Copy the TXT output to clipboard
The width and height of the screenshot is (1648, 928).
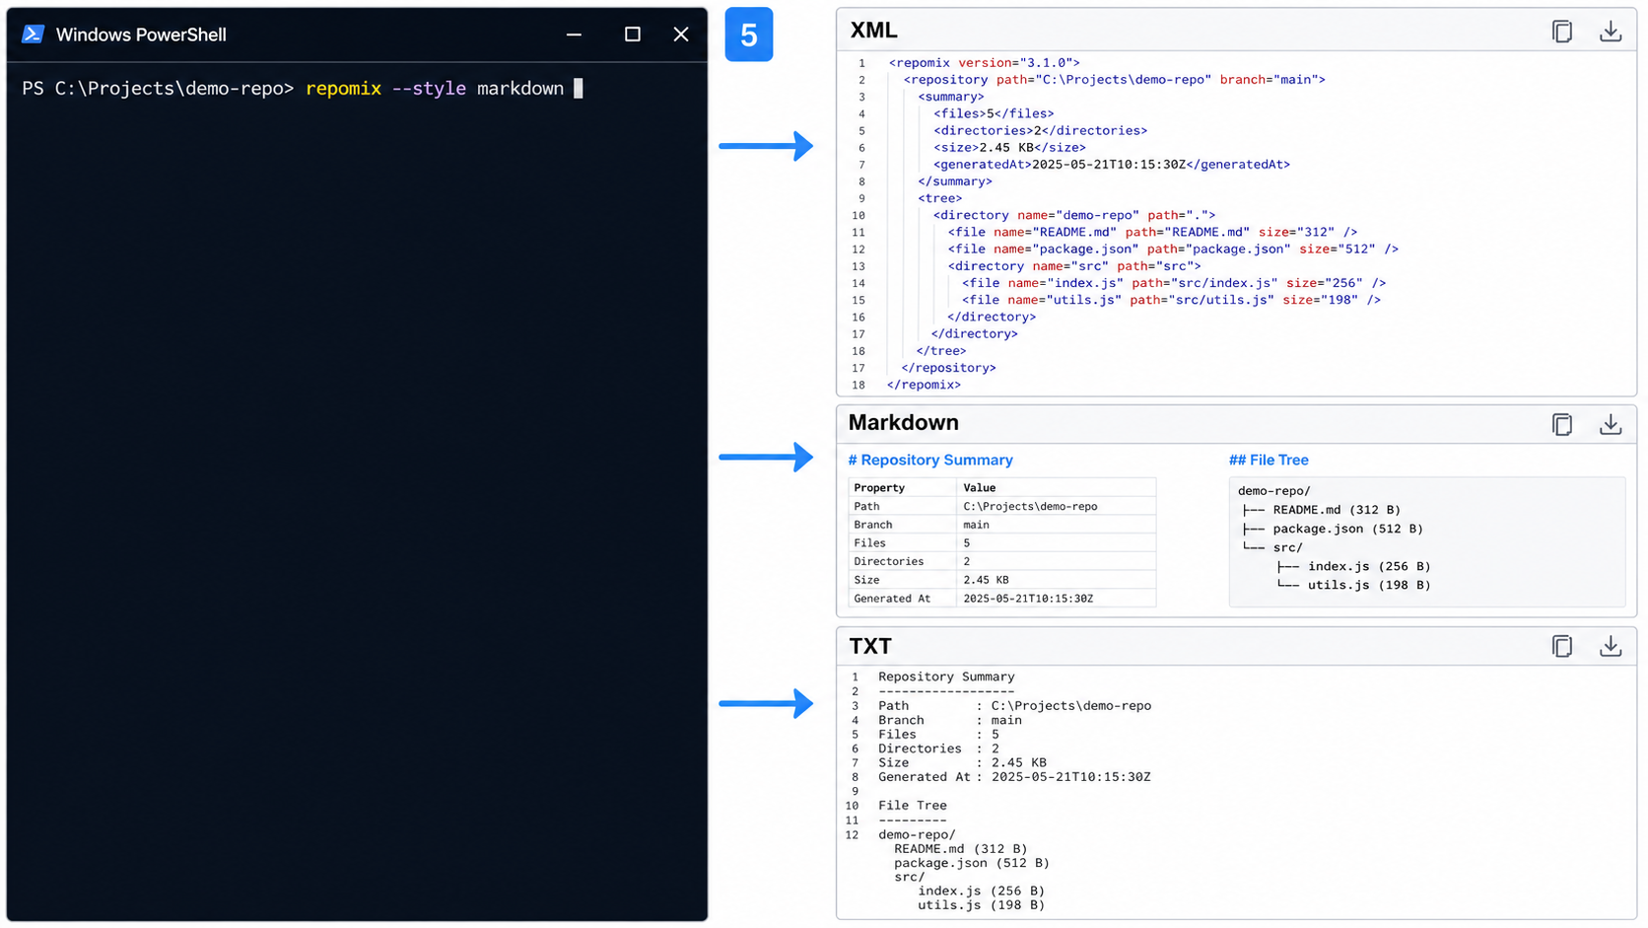tap(1562, 646)
